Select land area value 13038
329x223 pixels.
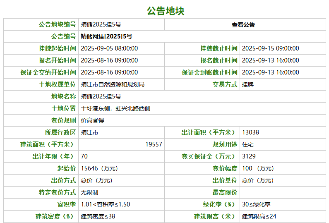click(x=250, y=132)
